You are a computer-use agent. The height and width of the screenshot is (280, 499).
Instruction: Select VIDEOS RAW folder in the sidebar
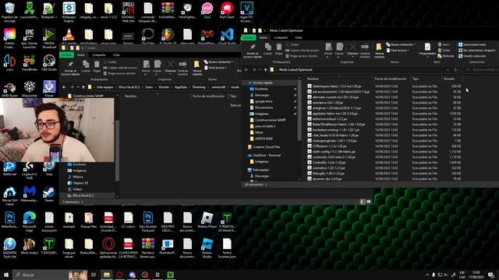point(264,138)
